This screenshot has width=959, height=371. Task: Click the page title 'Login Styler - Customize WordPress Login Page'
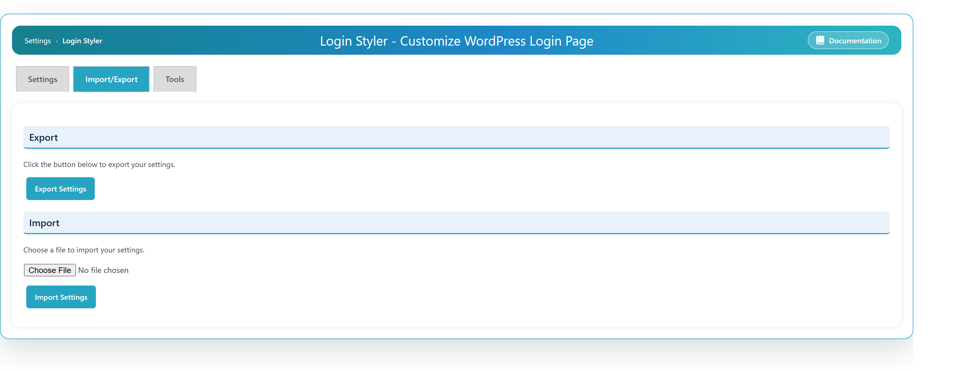coord(456,41)
